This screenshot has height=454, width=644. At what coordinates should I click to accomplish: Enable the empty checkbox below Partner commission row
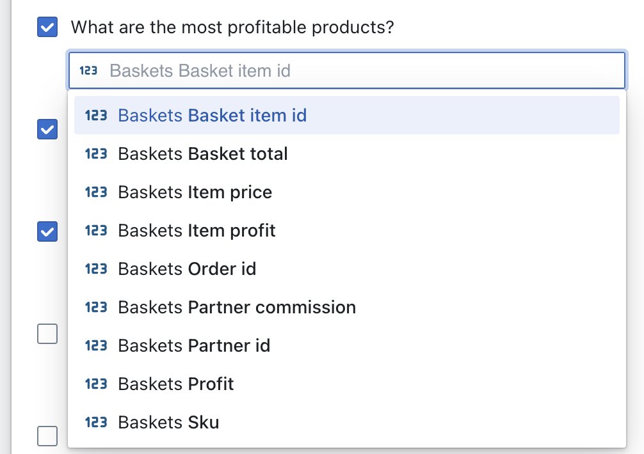pyautogui.click(x=47, y=334)
